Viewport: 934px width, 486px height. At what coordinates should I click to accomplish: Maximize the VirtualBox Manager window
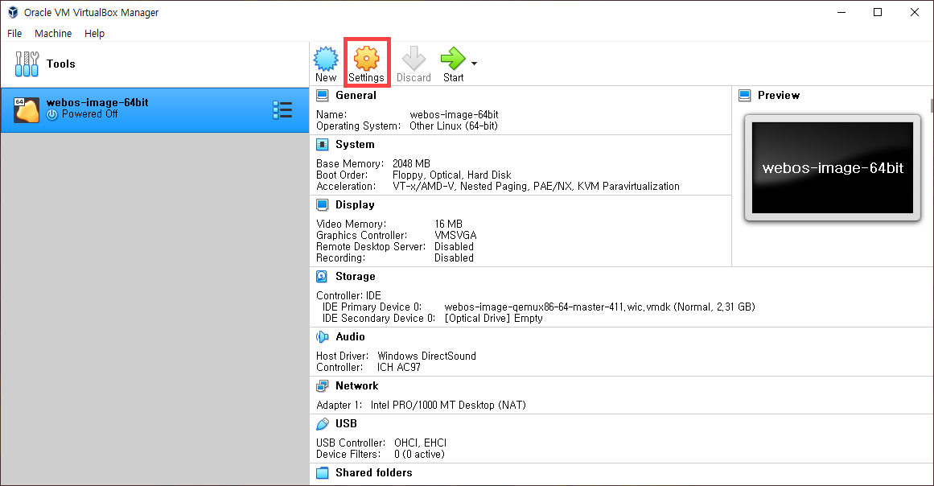(x=878, y=13)
